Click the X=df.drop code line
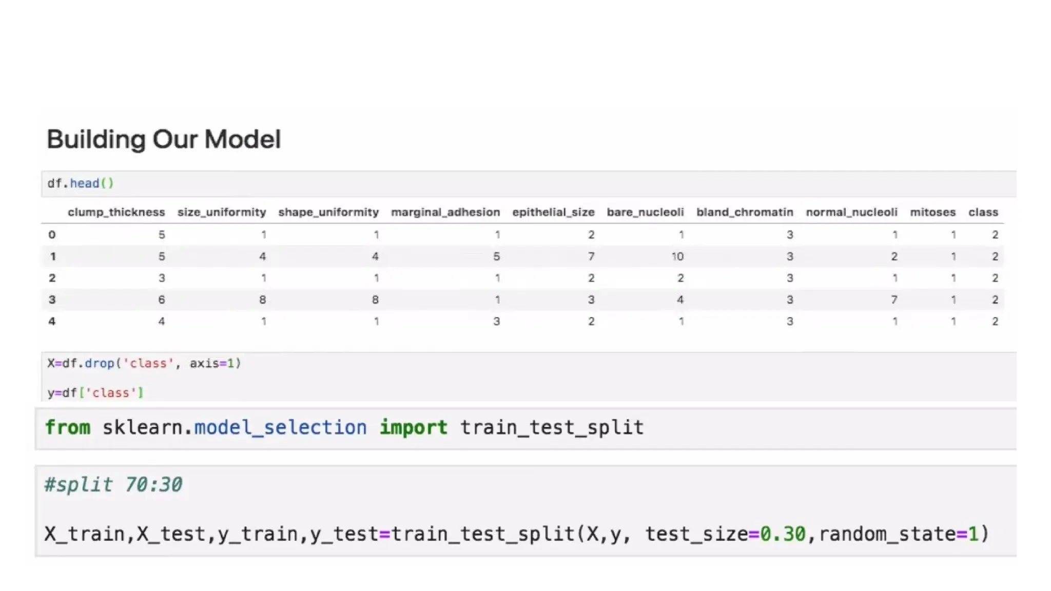The width and height of the screenshot is (1051, 591). point(144,363)
